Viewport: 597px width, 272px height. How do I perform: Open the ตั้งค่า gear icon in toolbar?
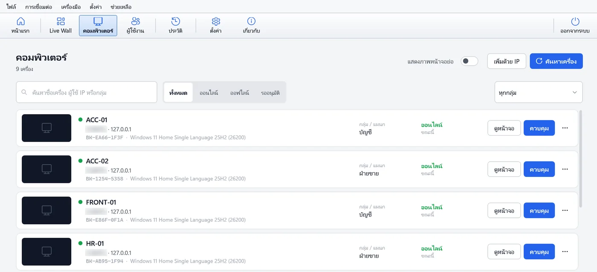(216, 25)
